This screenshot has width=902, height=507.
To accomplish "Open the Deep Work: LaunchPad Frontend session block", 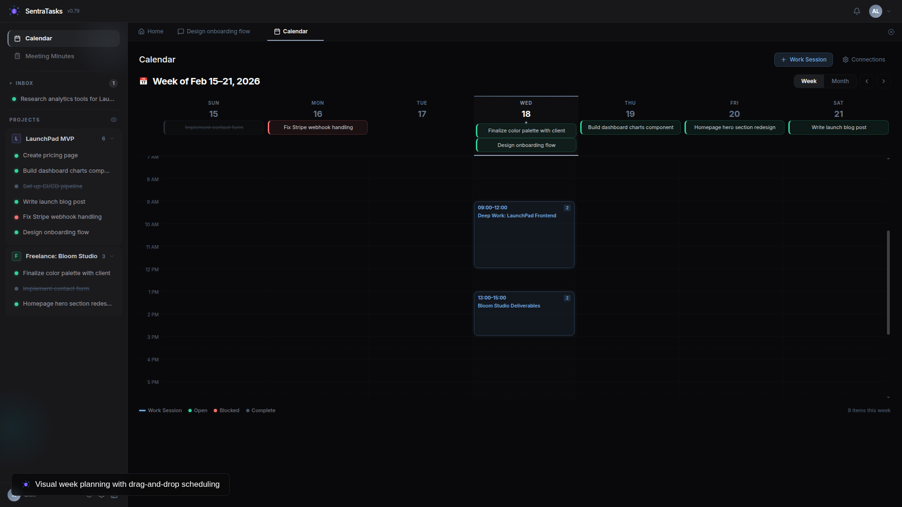I will click(x=524, y=235).
